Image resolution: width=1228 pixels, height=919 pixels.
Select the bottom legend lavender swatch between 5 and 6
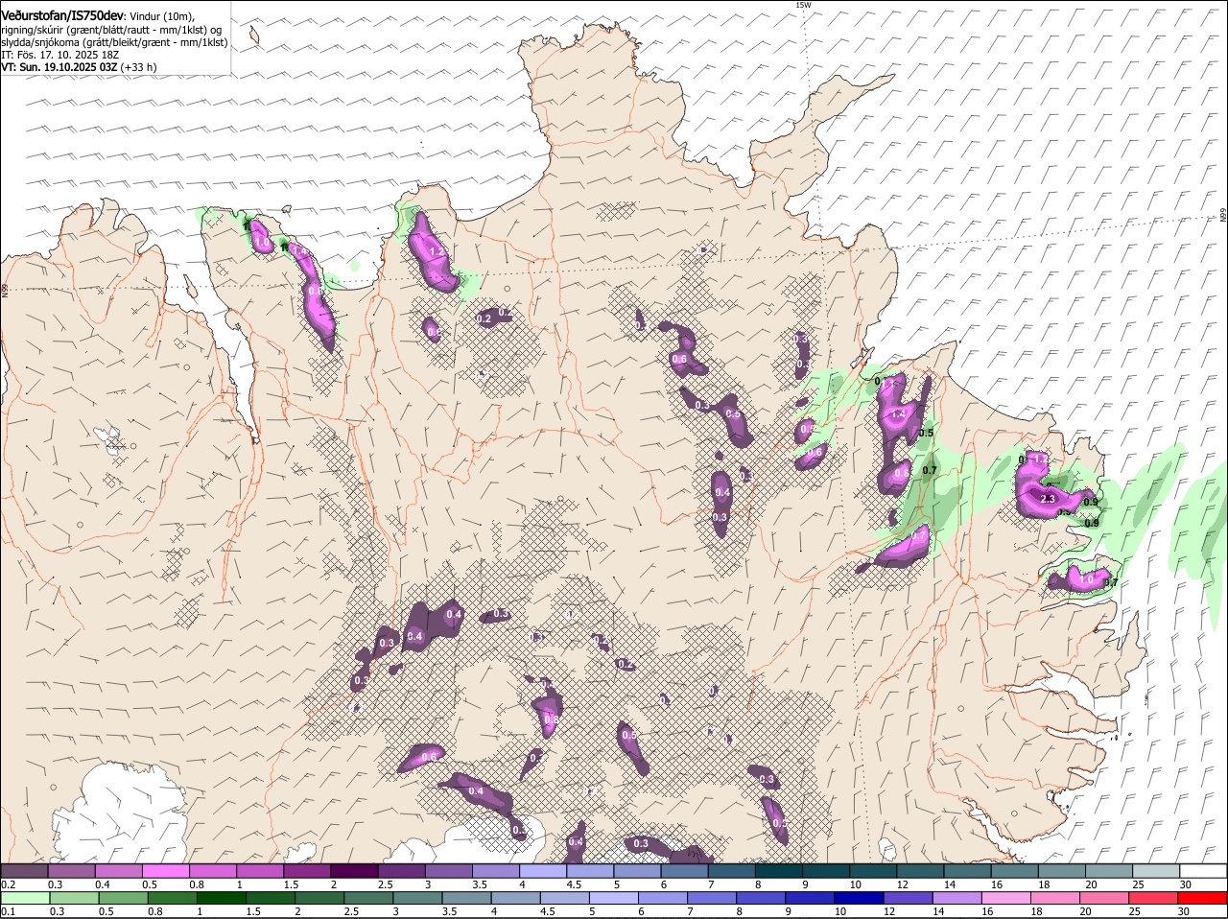[614, 898]
